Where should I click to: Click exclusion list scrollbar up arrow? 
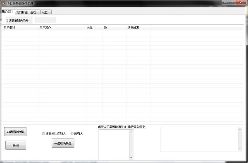[131, 132]
